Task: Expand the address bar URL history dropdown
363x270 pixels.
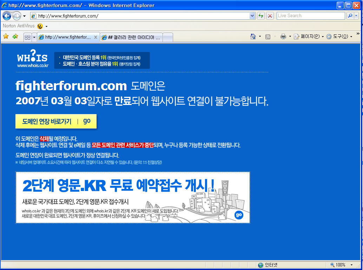Action: click(x=252, y=16)
